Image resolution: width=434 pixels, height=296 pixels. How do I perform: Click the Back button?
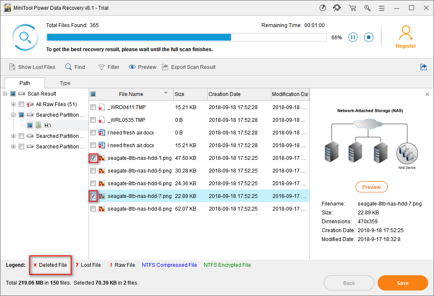tap(349, 283)
